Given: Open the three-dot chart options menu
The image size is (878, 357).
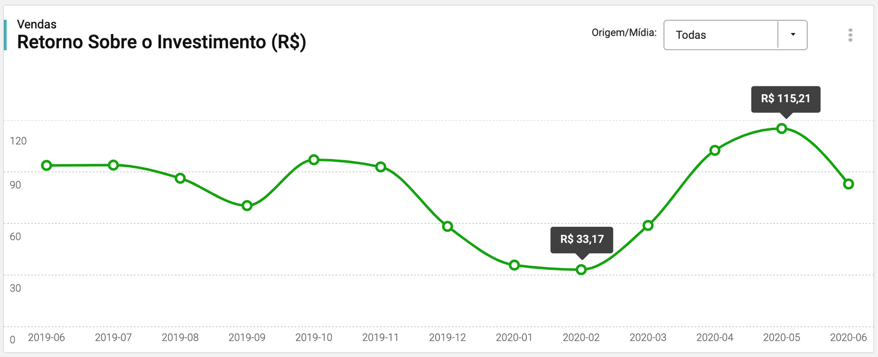Looking at the screenshot, I should pyautogui.click(x=850, y=35).
